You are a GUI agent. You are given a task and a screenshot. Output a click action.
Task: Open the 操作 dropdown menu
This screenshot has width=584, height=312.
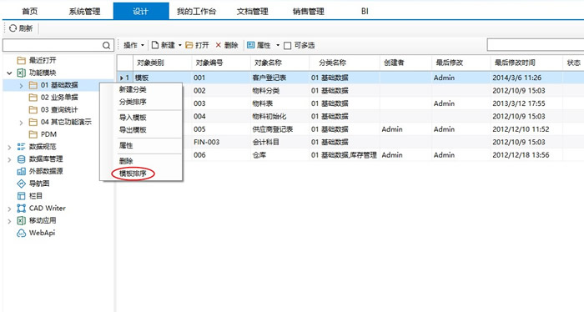(133, 45)
